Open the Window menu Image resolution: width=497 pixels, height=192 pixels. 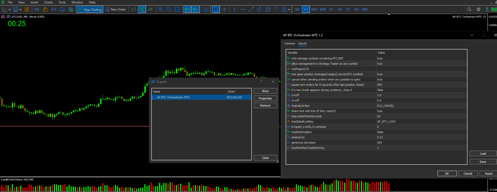(77, 2)
